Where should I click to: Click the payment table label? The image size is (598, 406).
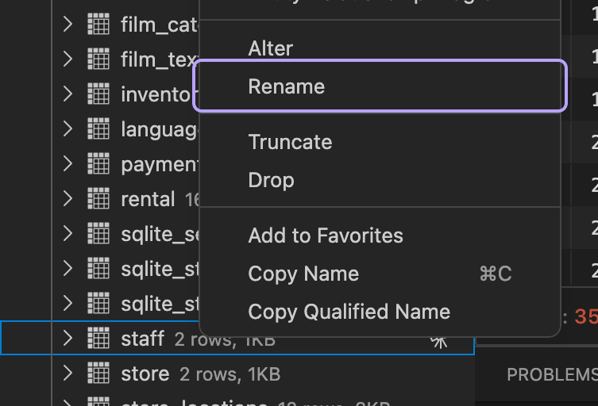point(160,165)
